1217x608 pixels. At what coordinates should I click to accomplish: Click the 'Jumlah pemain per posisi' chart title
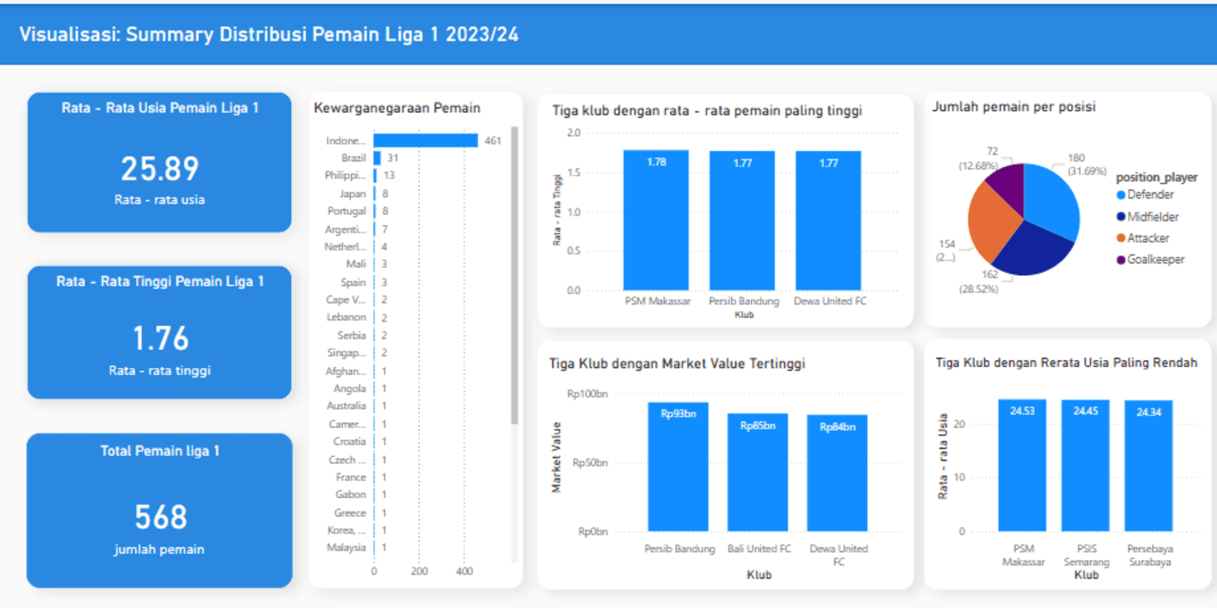(1014, 107)
